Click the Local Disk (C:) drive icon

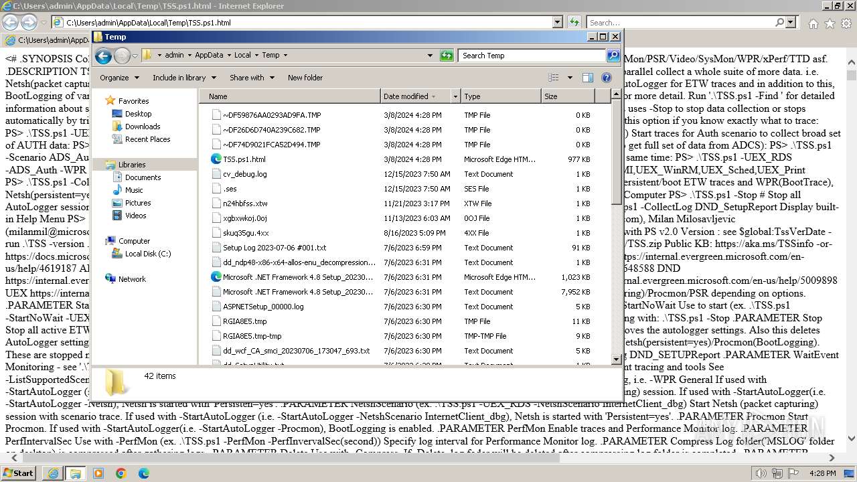(117, 254)
